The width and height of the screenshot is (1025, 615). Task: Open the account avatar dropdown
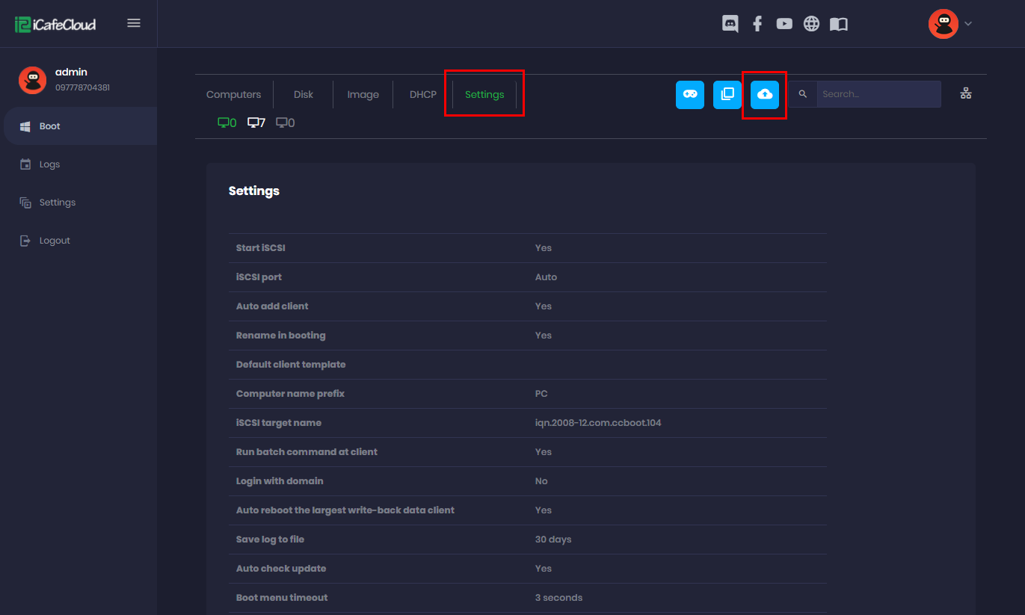951,23
